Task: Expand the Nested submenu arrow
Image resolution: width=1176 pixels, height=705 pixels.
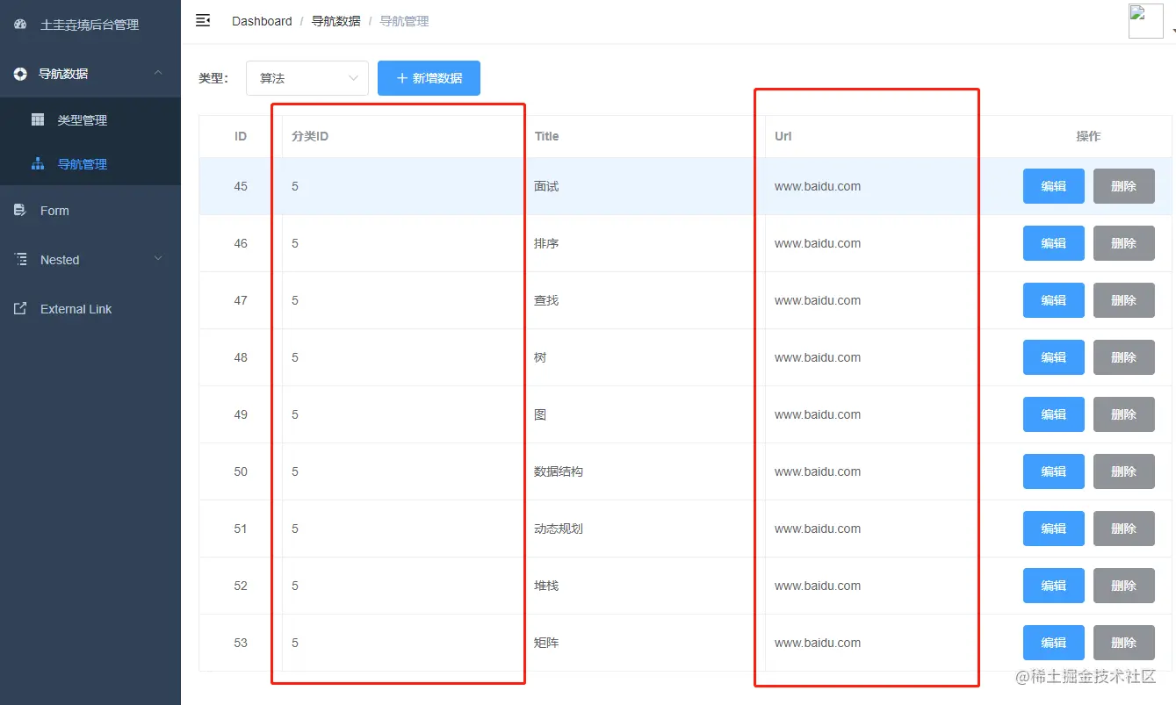Action: click(158, 259)
